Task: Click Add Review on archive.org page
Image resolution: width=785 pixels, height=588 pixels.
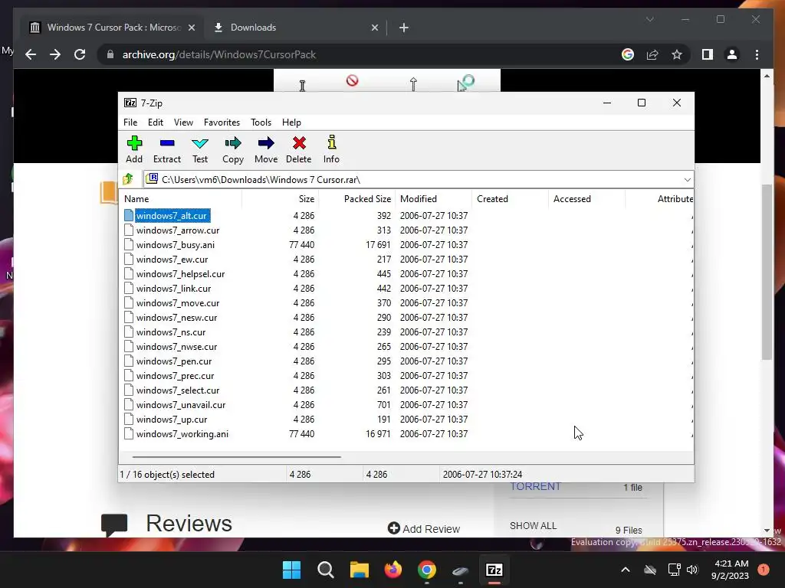Action: 424,528
